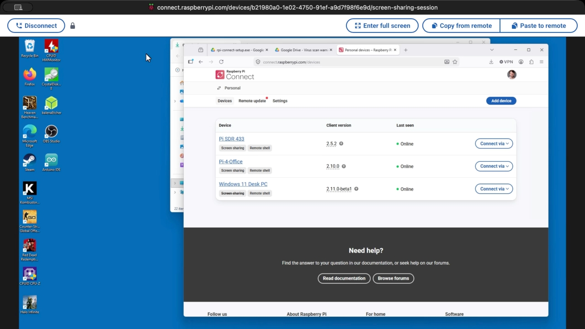The width and height of the screenshot is (585, 329).
Task: Reload the page in the remote browser
Action: (221, 62)
